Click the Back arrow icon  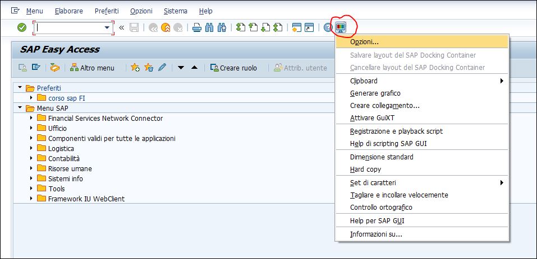click(153, 28)
